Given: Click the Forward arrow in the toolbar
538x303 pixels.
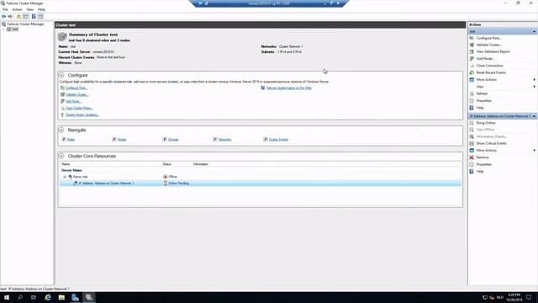Looking at the screenshot, I should click(x=10, y=17).
